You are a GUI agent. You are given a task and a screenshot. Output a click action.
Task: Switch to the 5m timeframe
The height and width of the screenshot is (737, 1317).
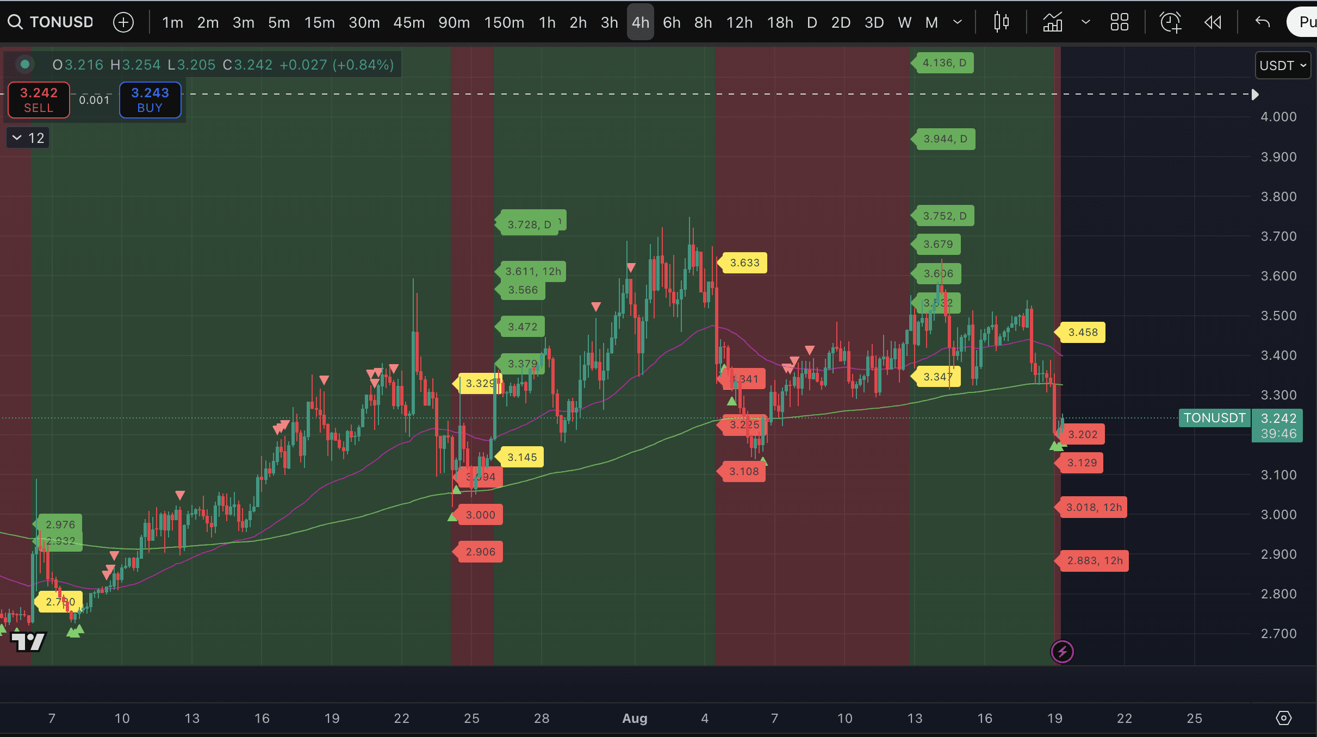[x=278, y=22]
